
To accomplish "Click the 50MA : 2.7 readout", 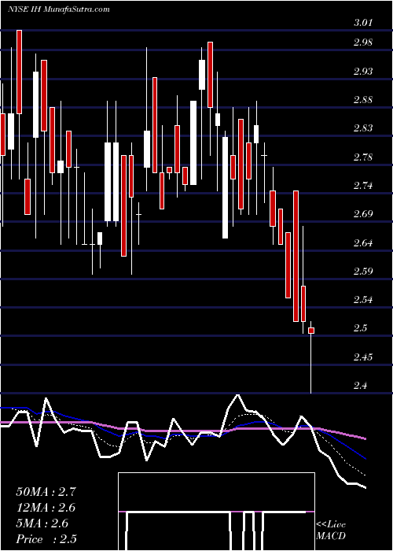I will (46, 492).
